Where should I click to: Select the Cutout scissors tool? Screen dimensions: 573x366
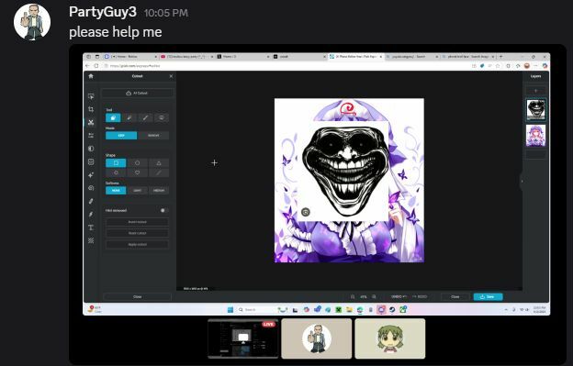click(91, 123)
